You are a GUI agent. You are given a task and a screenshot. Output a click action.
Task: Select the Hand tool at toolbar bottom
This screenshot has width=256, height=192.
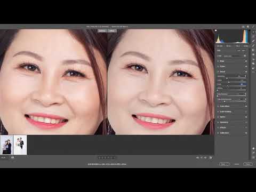click(253, 153)
